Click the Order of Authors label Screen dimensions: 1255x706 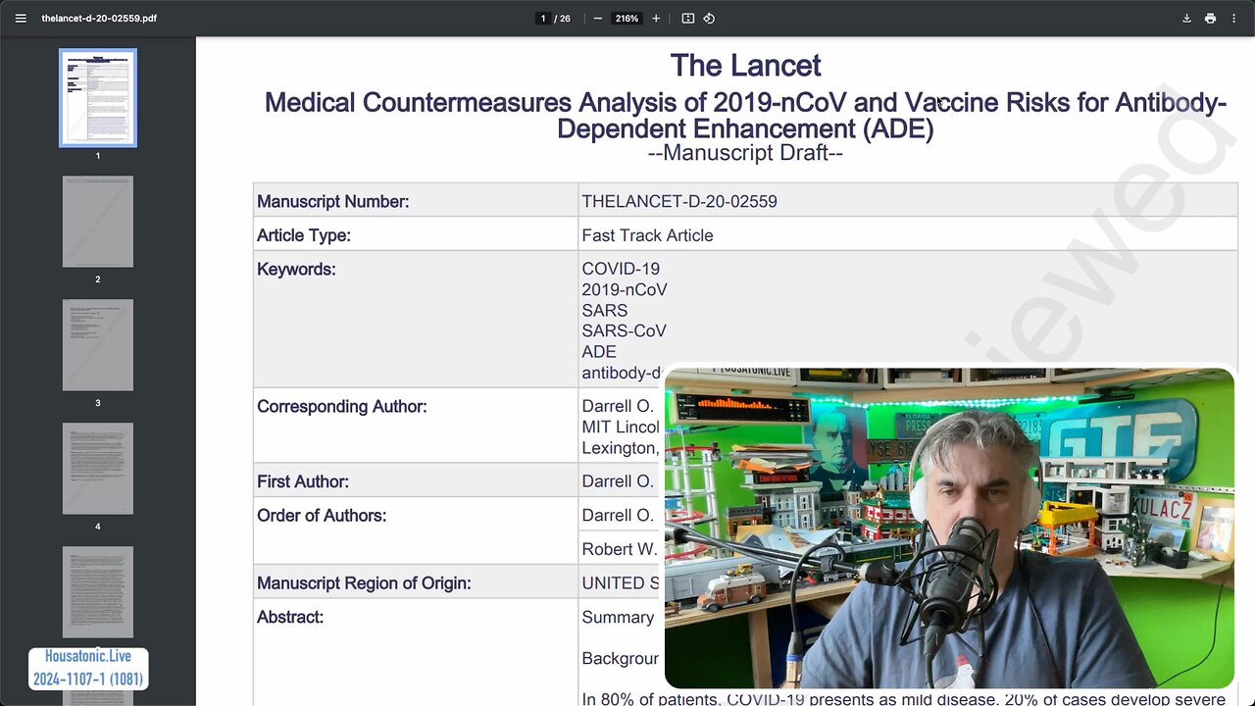tap(322, 515)
